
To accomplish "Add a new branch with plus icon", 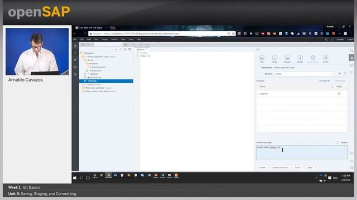I will 340,73.
